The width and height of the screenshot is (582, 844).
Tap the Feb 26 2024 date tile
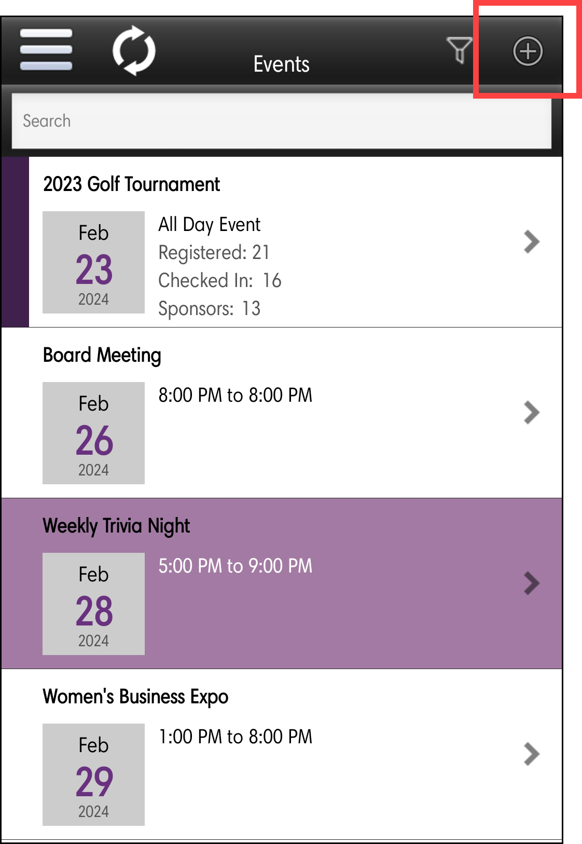pos(93,433)
